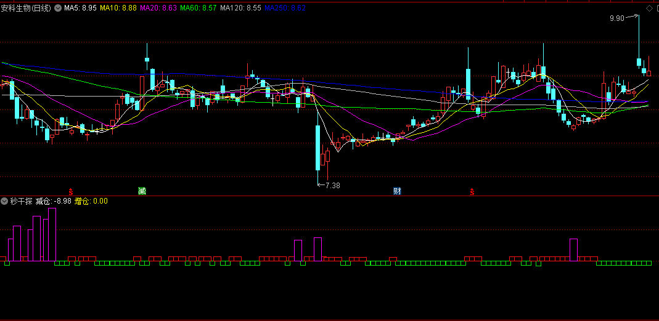Click the blue 财 financial report marker
Screen dimensions: 659x321
click(x=397, y=191)
